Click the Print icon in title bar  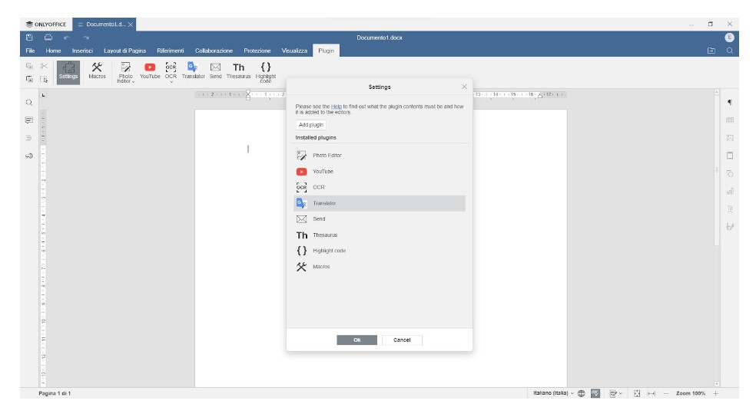tap(48, 38)
